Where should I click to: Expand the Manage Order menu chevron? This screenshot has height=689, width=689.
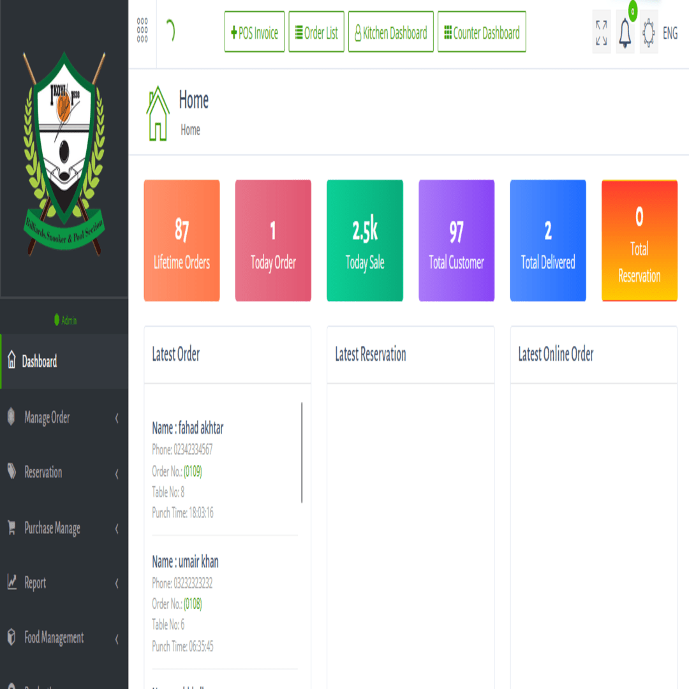pos(117,418)
